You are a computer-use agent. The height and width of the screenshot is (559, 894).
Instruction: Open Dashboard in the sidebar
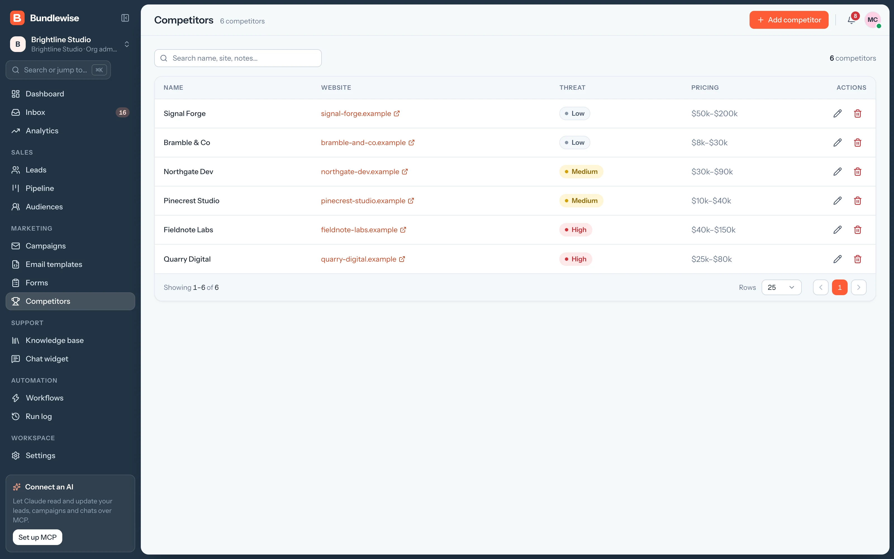(70, 94)
